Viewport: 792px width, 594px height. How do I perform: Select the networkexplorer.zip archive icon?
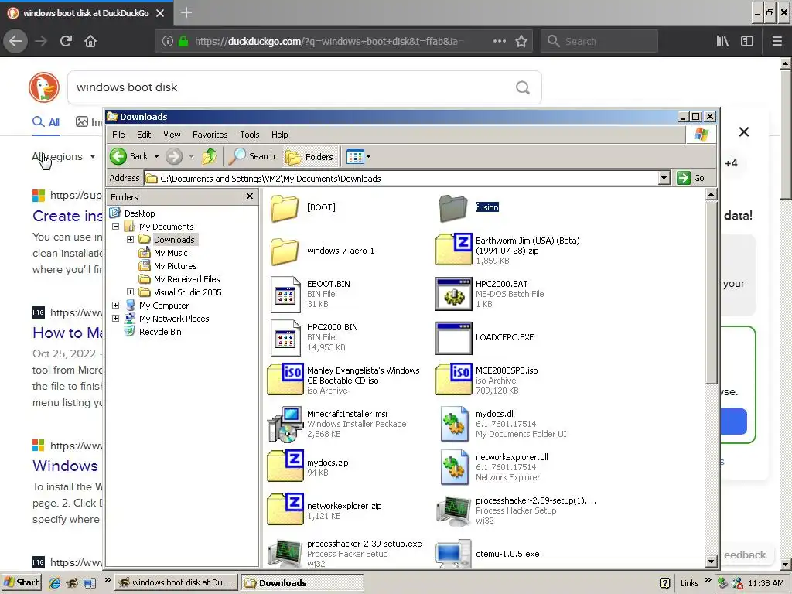pyautogui.click(x=285, y=509)
